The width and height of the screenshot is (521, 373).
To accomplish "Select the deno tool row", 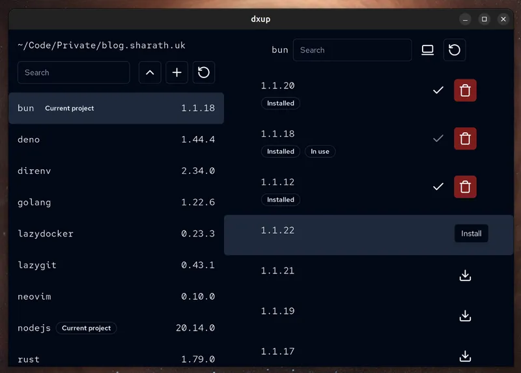I will point(117,139).
